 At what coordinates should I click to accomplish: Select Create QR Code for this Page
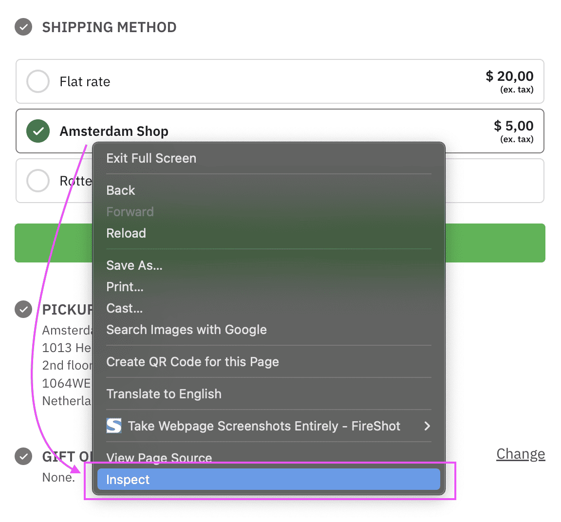(x=193, y=362)
